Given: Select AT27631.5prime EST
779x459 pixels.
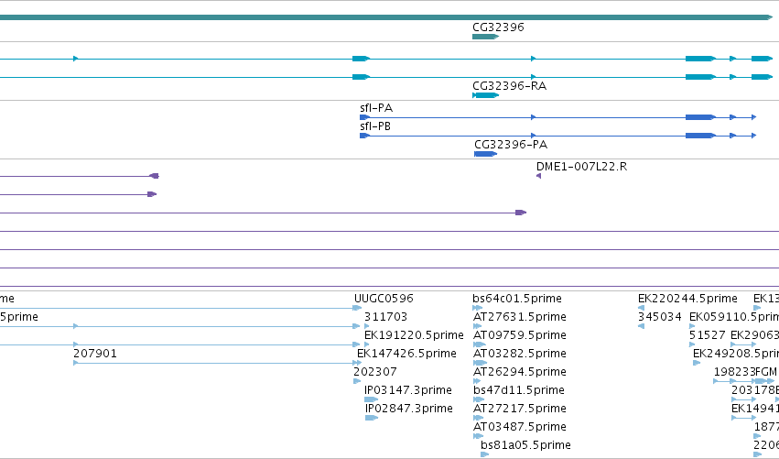Looking at the screenshot, I should [520, 317].
